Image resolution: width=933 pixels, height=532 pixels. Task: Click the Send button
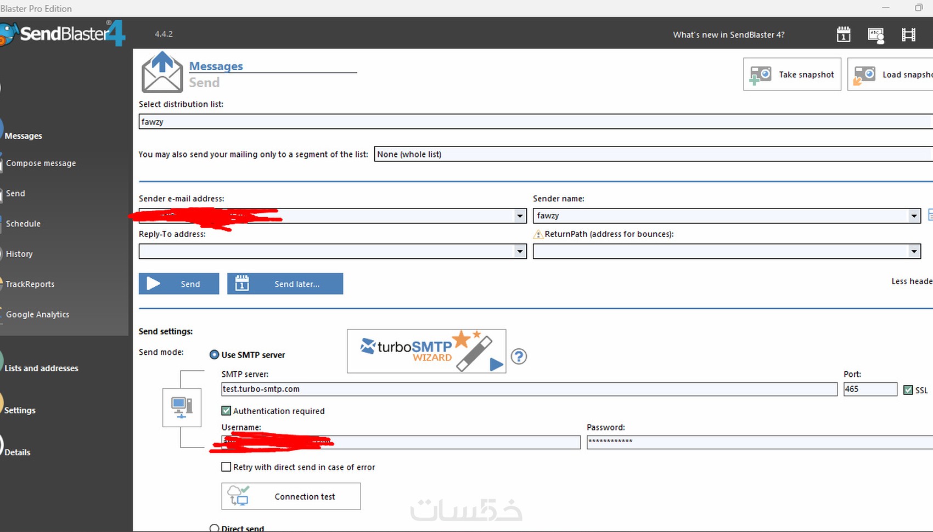point(179,284)
